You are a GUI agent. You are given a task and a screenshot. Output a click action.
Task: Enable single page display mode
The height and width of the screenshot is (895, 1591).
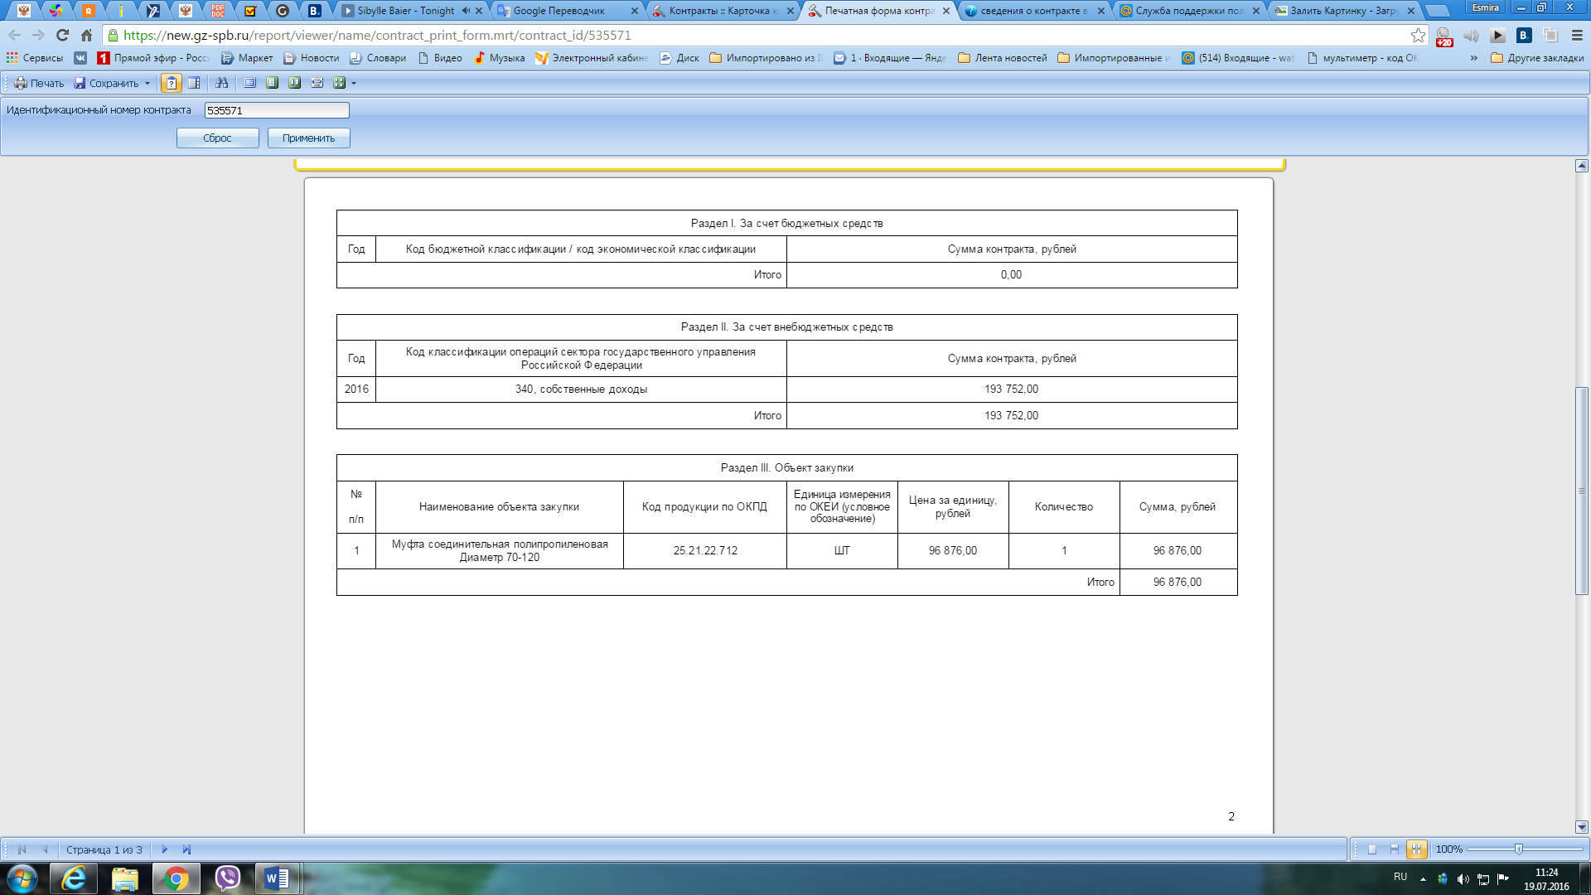[1372, 849]
